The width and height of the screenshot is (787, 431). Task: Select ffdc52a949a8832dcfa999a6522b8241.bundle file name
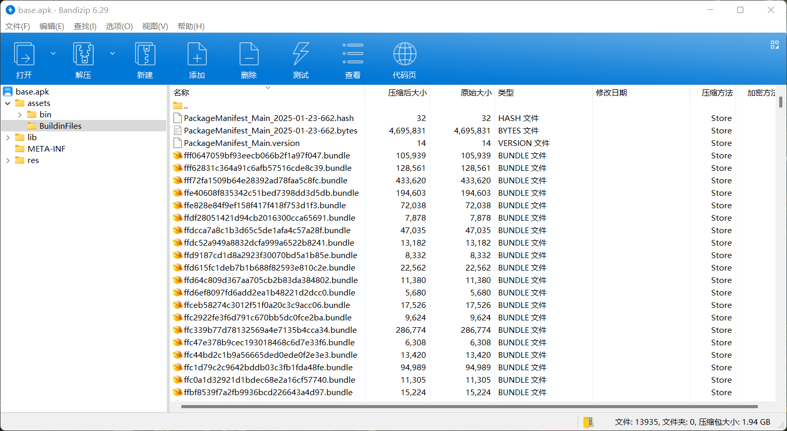tap(269, 243)
